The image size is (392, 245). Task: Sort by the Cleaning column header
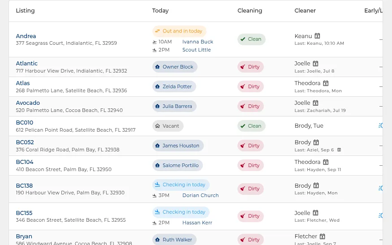point(250,10)
